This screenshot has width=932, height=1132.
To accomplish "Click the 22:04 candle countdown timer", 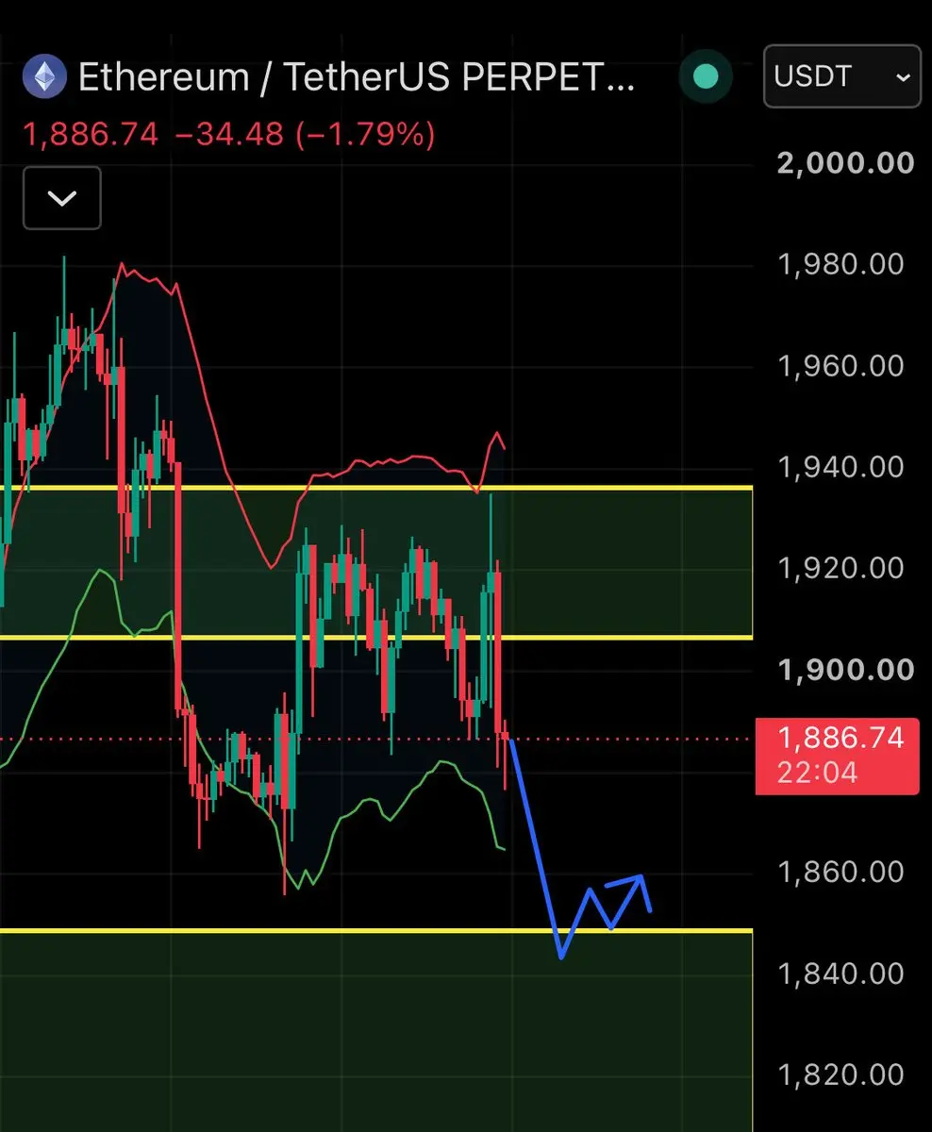I will 817,774.
